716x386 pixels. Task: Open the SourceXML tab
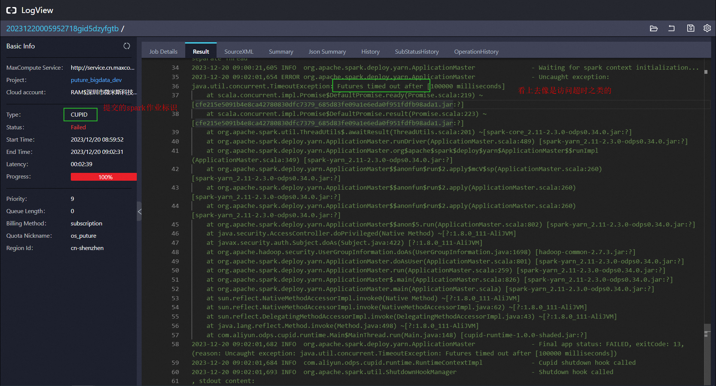coord(239,52)
